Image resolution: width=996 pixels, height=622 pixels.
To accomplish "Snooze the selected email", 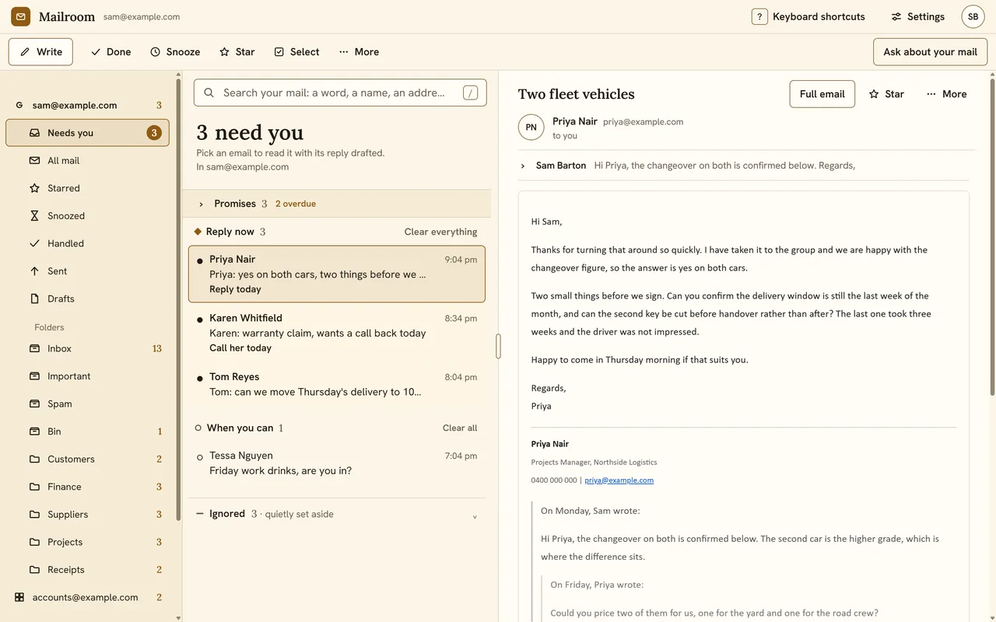I will 175,52.
